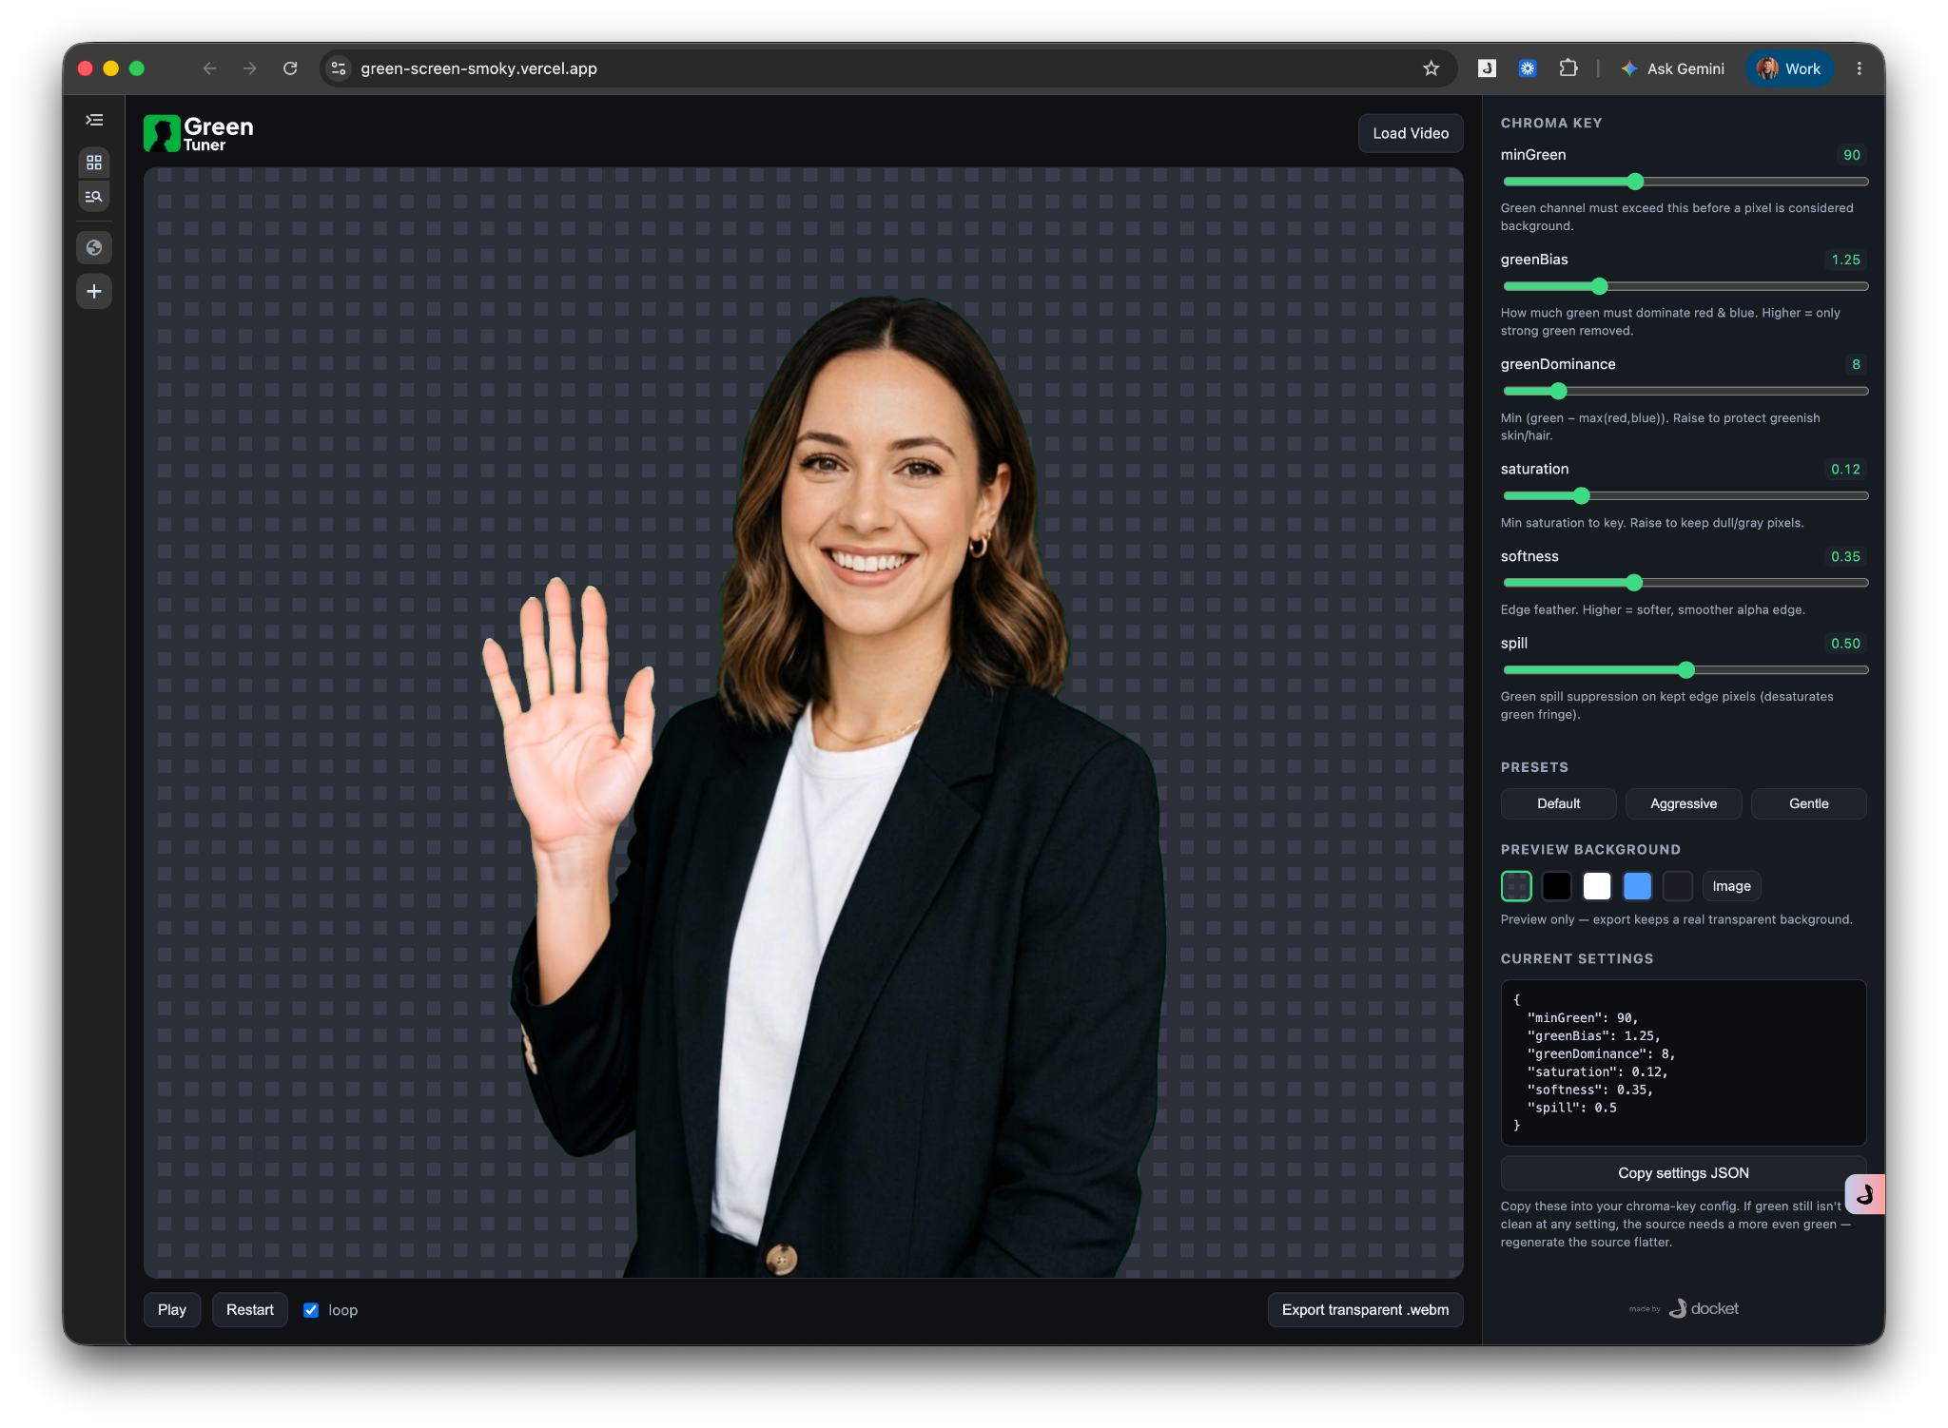The height and width of the screenshot is (1428, 1948).
Task: Apply the Aggressive preset
Action: (1684, 803)
